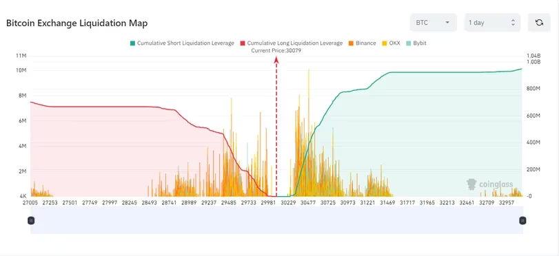Image resolution: width=559 pixels, height=256 pixels.
Task: Click the 800M right axis label
Action: point(533,88)
